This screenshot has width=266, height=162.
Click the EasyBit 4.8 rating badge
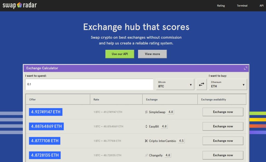pyautogui.click(x=164, y=126)
